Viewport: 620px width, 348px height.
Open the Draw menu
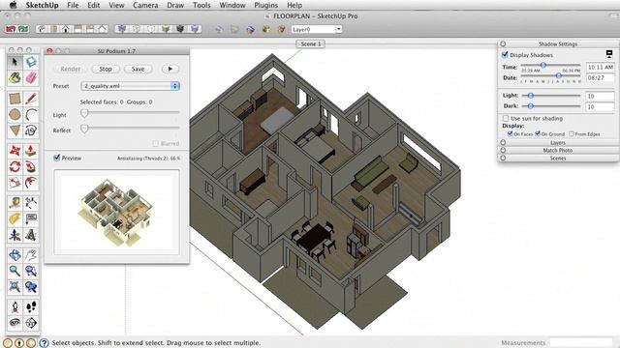point(175,5)
